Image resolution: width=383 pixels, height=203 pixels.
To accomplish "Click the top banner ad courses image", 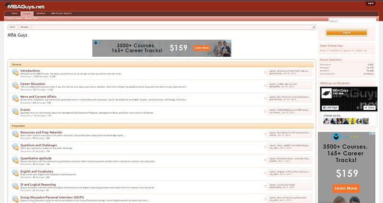I will point(162,48).
